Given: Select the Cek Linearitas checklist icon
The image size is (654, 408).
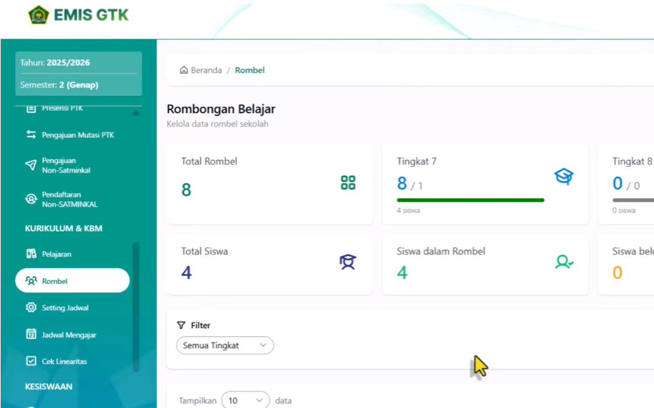Looking at the screenshot, I should click(30, 361).
